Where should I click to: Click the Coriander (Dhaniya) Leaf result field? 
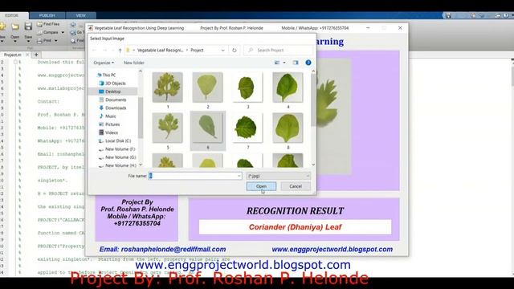pos(295,227)
